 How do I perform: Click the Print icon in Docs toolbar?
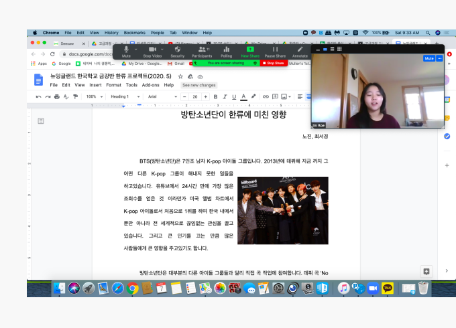(57, 96)
